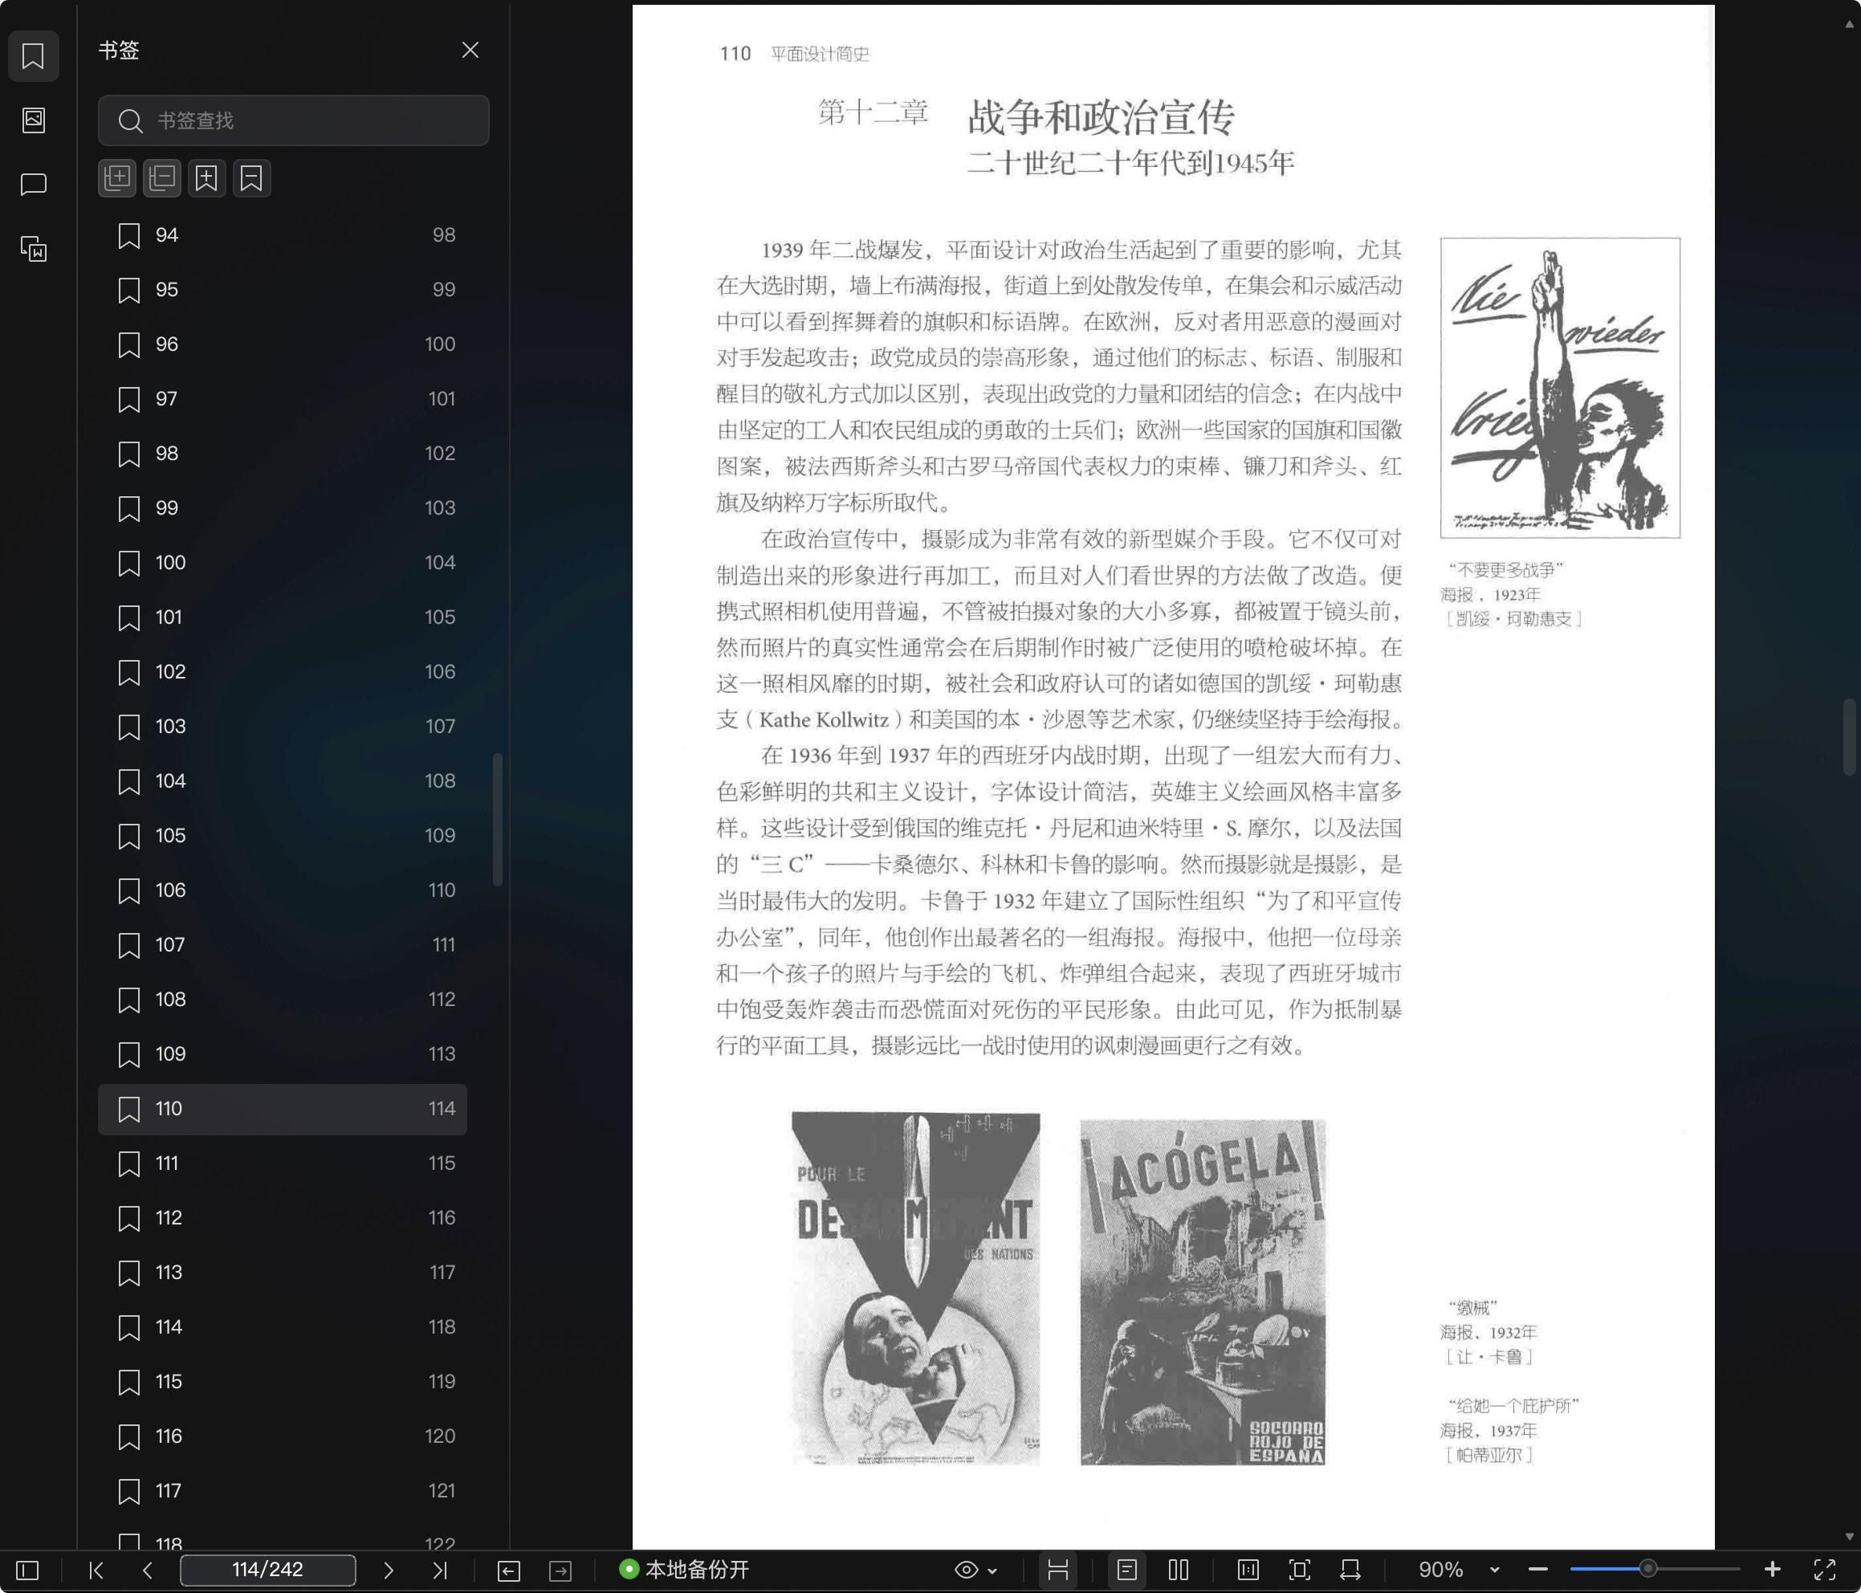
Task: Click the local backup status button
Action: [684, 1570]
